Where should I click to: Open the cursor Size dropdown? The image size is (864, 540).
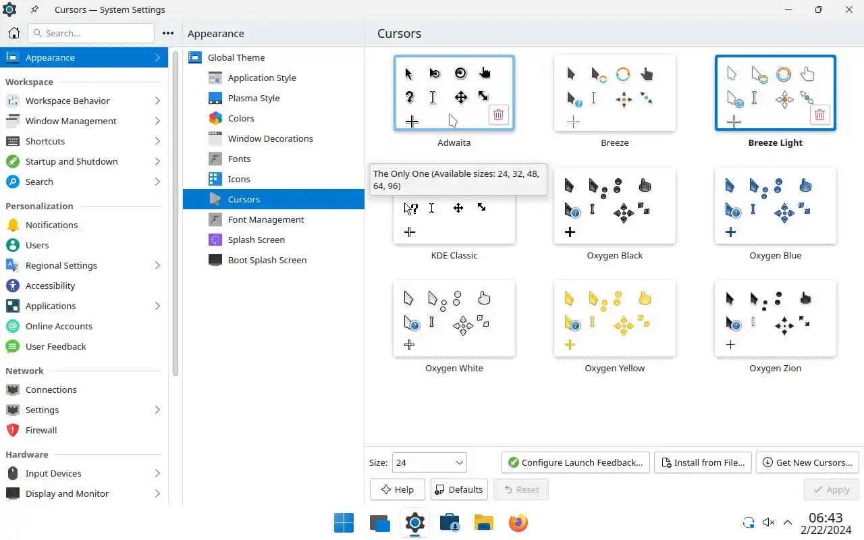point(429,462)
